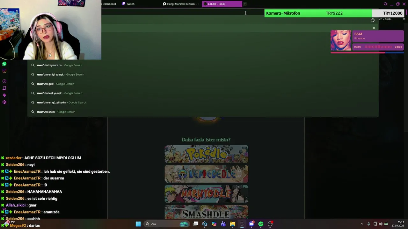Image resolution: width=408 pixels, height=229 pixels.
Task: Open File Explorer from the taskbar
Action: pos(233,224)
